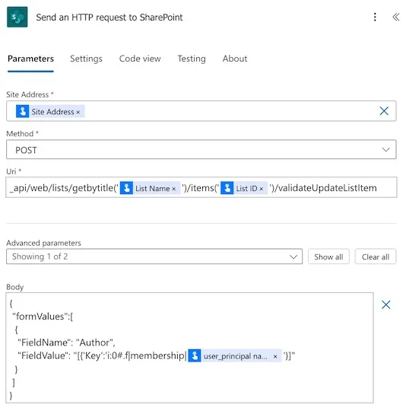Open the Testing tab

(x=192, y=59)
